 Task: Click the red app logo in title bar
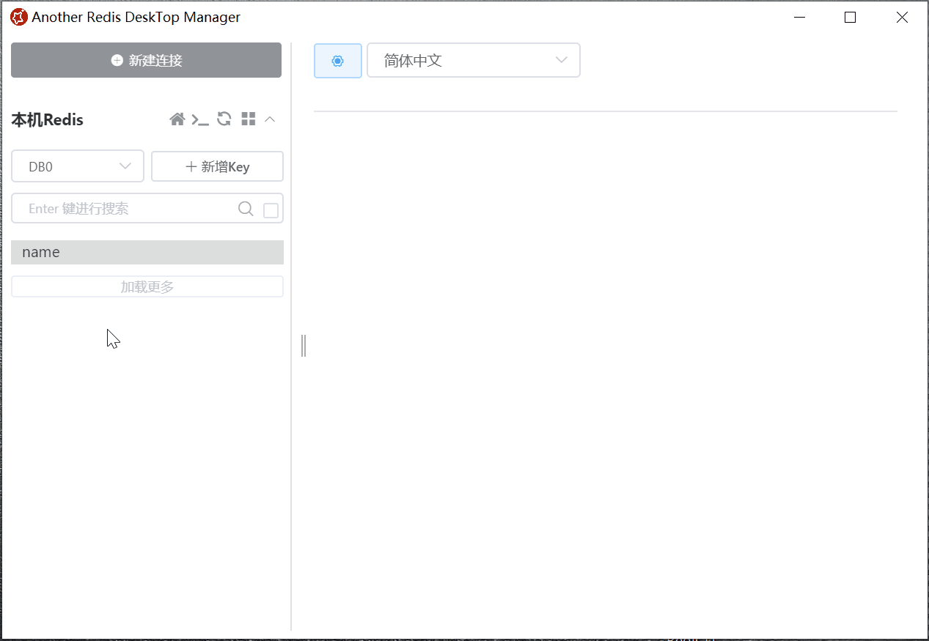point(18,18)
